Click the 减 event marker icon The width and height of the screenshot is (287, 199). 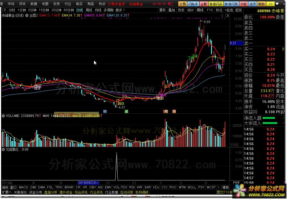(x=126, y=112)
